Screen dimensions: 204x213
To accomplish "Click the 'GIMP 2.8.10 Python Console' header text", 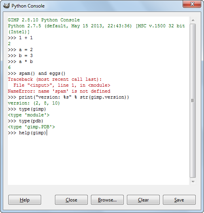I will (x=43, y=20).
